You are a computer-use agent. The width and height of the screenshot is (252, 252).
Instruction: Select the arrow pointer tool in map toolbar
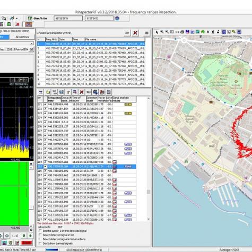click(x=157, y=32)
